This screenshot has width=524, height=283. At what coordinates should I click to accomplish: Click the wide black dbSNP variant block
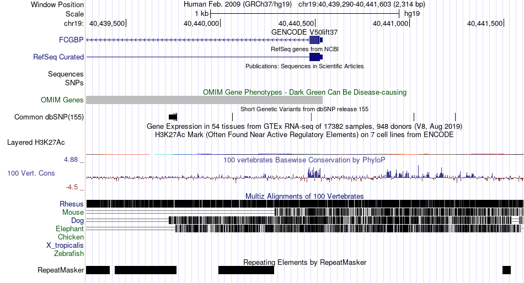pos(173,117)
